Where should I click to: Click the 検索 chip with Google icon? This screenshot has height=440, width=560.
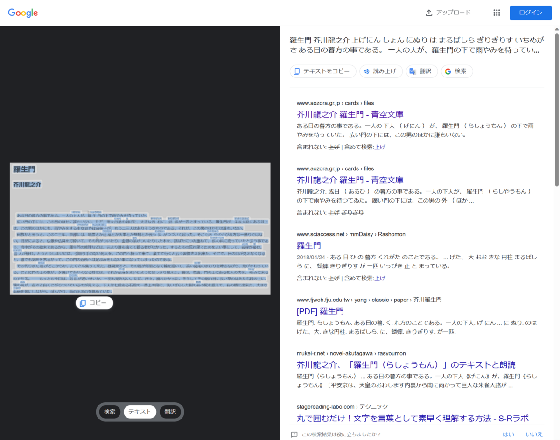coord(457,71)
